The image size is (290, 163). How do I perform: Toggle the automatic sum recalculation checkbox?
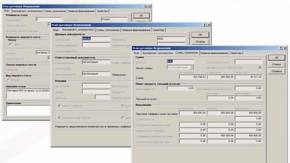pos(260,67)
